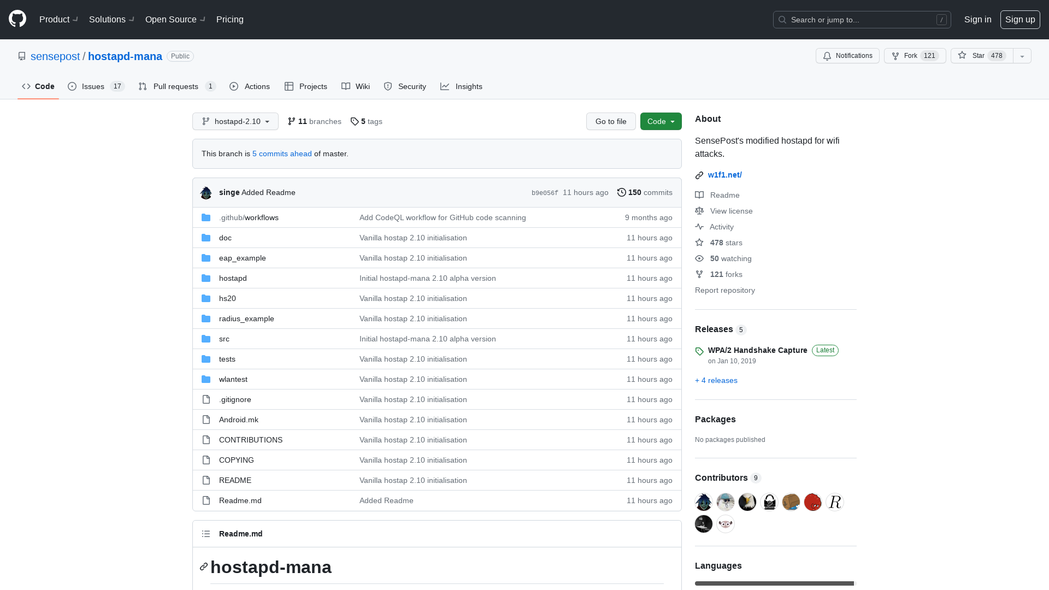Click the repository icon before sensepost

pyautogui.click(x=22, y=56)
